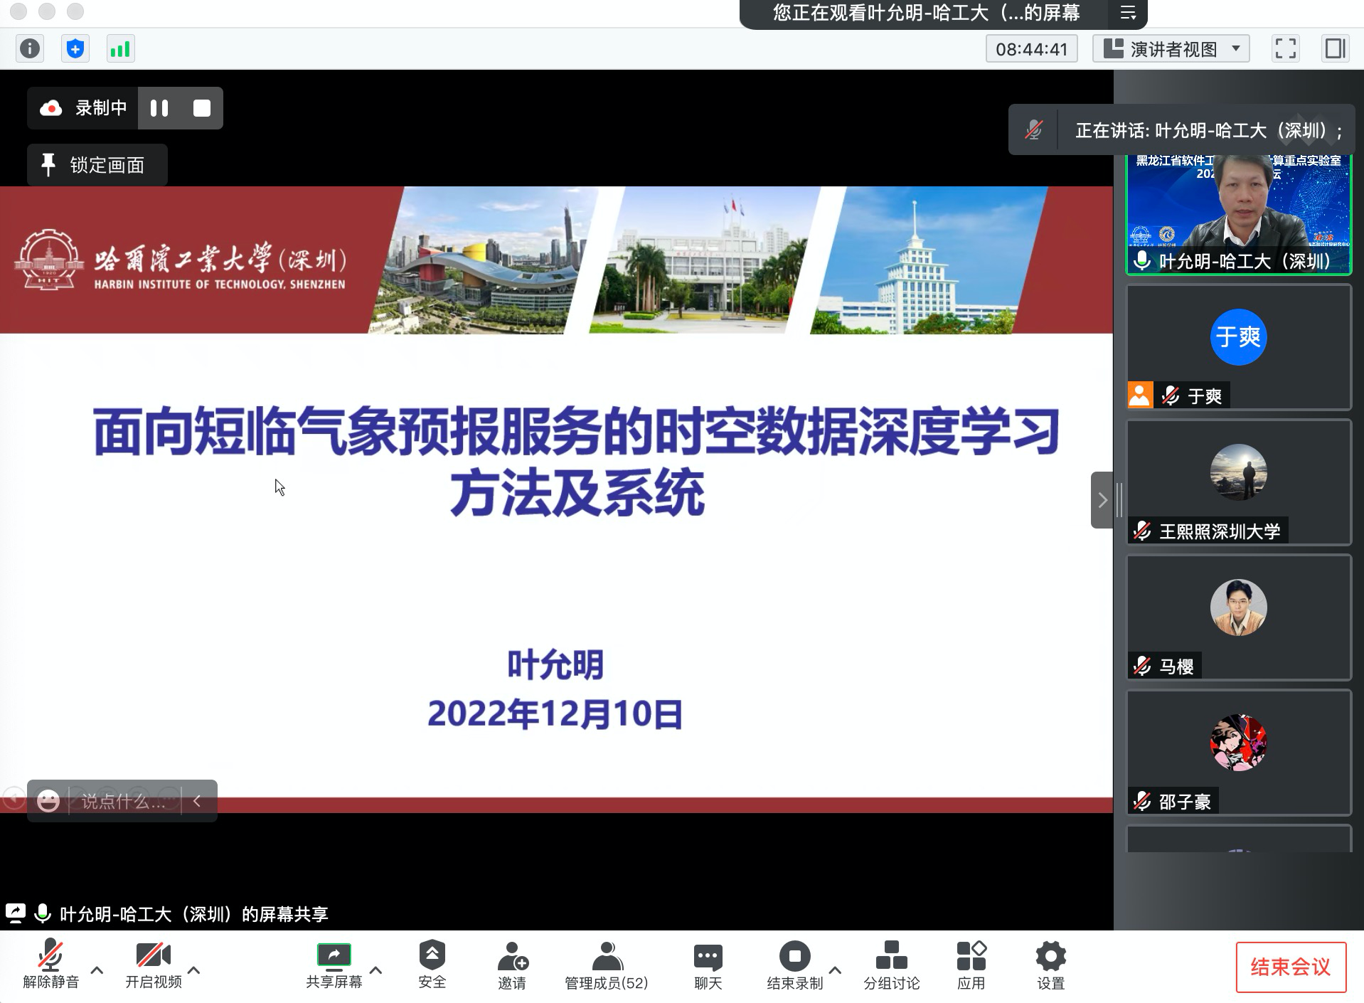Image resolution: width=1364 pixels, height=1003 pixels.
Task: Stop the recording with square button
Action: pos(202,108)
